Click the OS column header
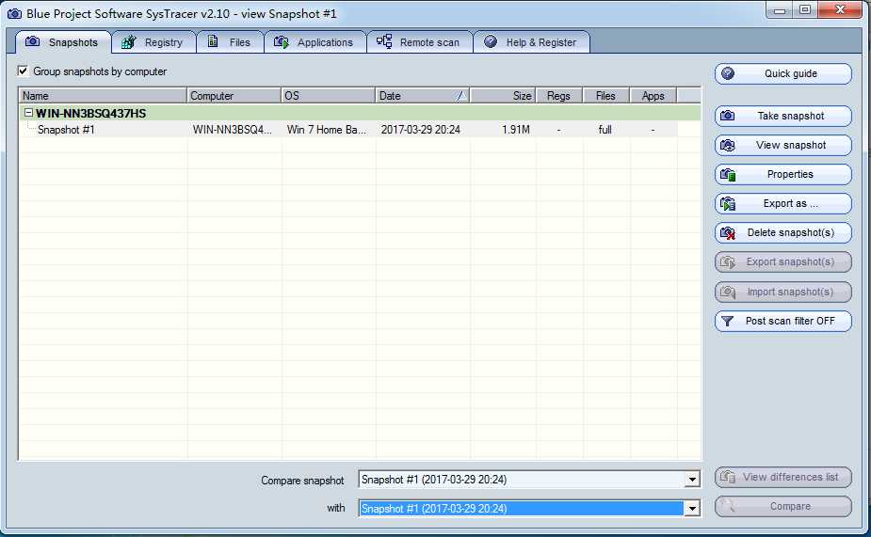The image size is (871, 537). coord(329,95)
